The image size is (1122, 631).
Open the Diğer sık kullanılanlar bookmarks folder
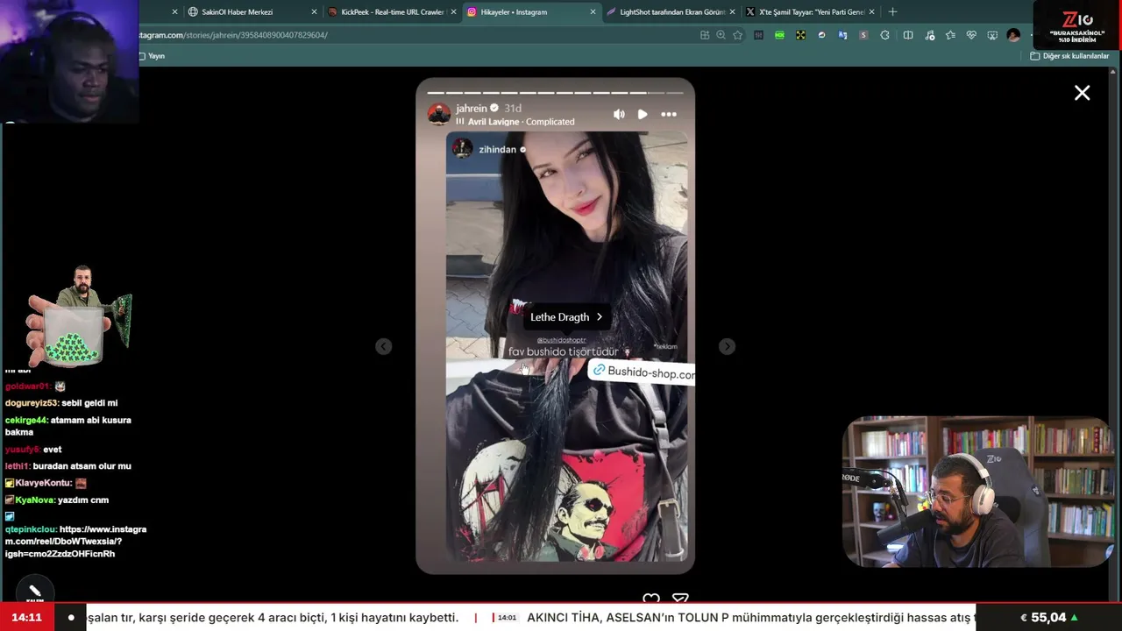click(x=1069, y=56)
